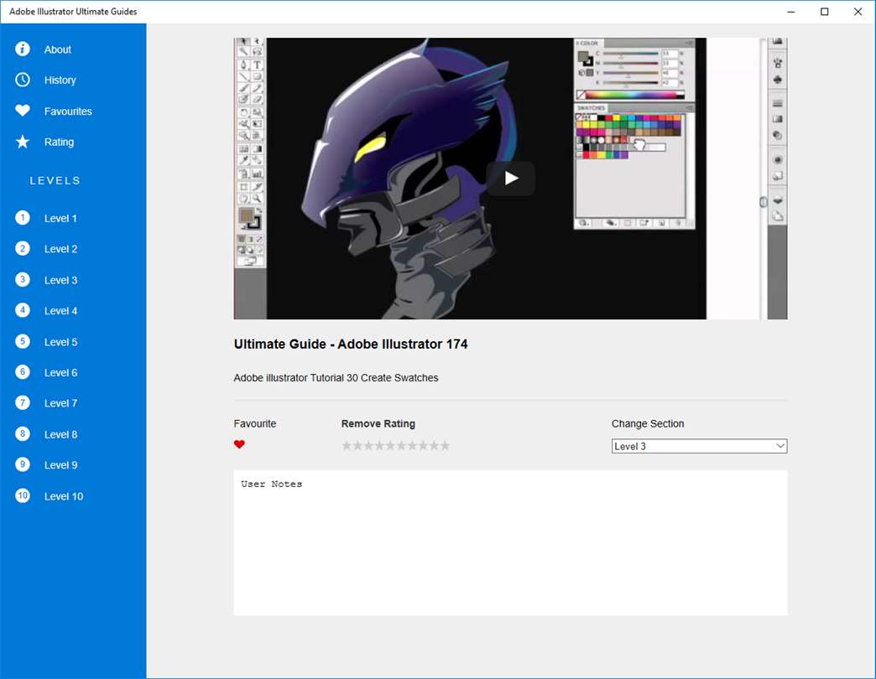Click the circled number 2 icon

[x=23, y=248]
